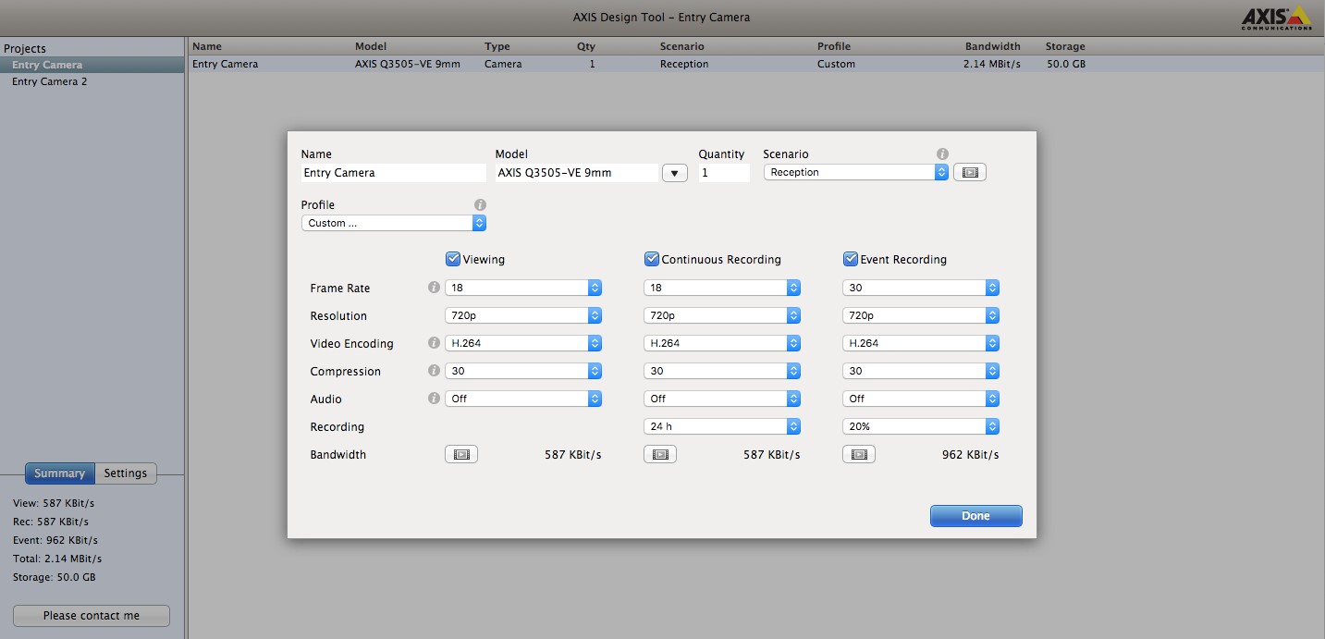Viewport: 1325px width, 639px height.
Task: Open the Event Recording Frame Rate dropdown
Action: click(921, 288)
